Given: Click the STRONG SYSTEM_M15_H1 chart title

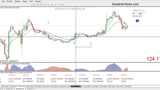Looking at the screenshot, I should (x=70, y=9).
